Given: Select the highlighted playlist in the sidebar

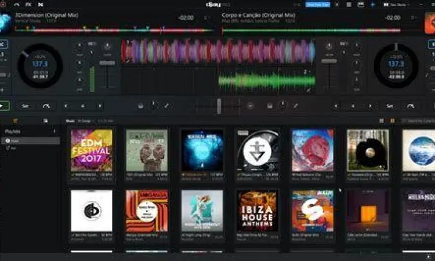Looking at the screenshot, I should pos(32,140).
